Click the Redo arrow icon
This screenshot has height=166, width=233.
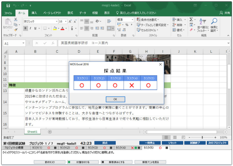click(23, 6)
